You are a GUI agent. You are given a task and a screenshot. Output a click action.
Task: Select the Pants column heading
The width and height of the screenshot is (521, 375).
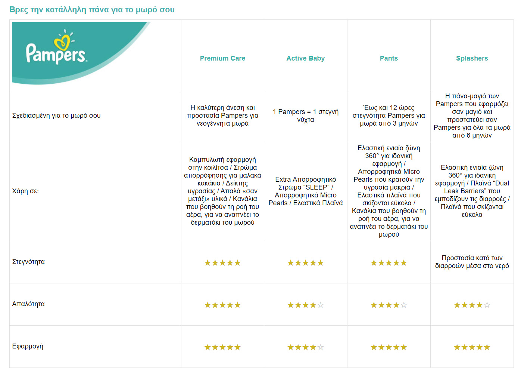click(x=389, y=58)
